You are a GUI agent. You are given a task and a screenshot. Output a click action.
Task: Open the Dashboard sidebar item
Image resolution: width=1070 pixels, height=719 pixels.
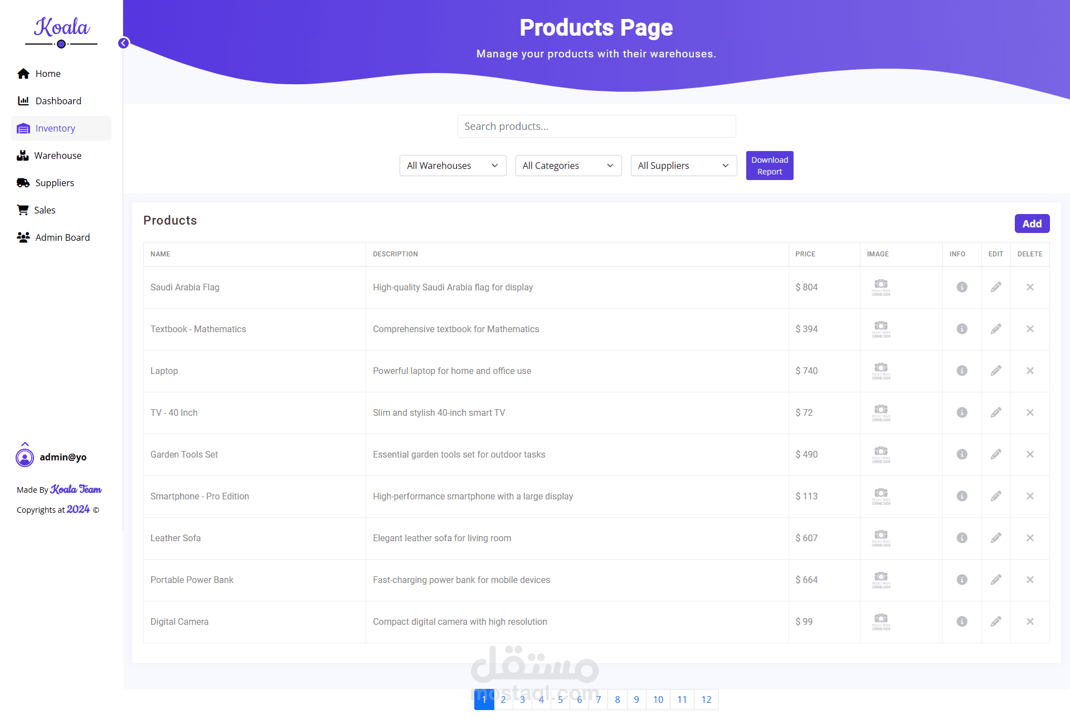tap(58, 101)
